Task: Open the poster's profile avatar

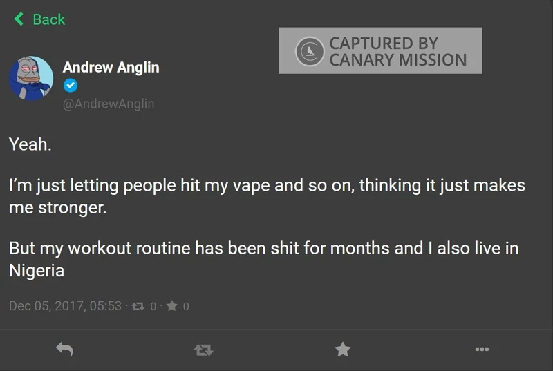Action: pos(31,78)
